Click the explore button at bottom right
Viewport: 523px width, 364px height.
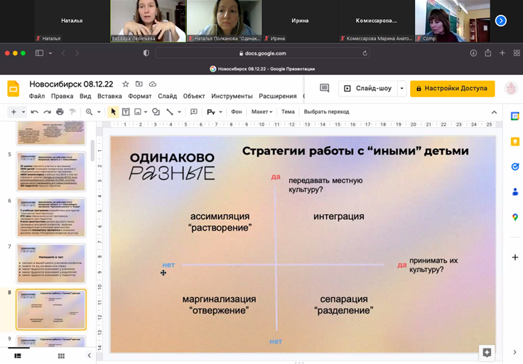click(487, 352)
